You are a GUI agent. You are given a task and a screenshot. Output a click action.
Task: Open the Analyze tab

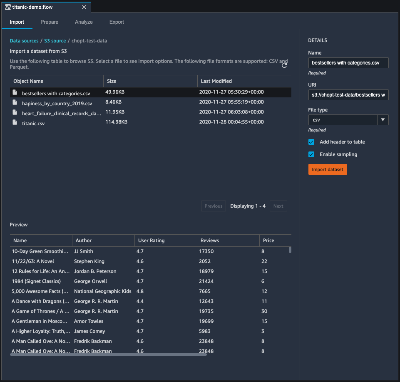tap(84, 22)
